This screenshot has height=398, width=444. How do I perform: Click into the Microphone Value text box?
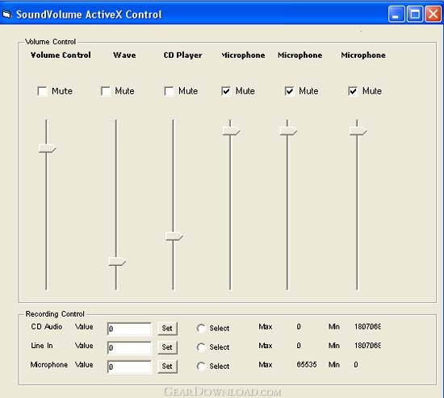(x=129, y=367)
